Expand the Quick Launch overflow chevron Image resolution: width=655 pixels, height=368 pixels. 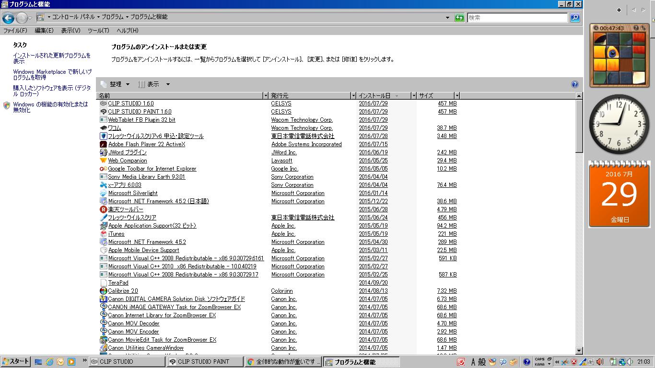84,360
